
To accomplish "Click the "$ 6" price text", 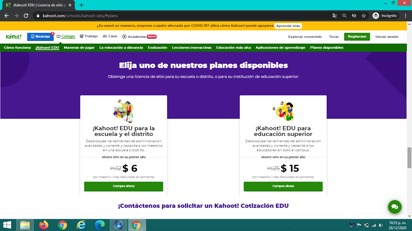I will click(130, 168).
